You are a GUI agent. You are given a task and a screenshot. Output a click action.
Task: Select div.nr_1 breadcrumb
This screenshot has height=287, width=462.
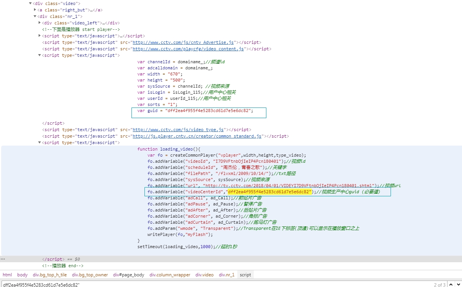(x=227, y=275)
